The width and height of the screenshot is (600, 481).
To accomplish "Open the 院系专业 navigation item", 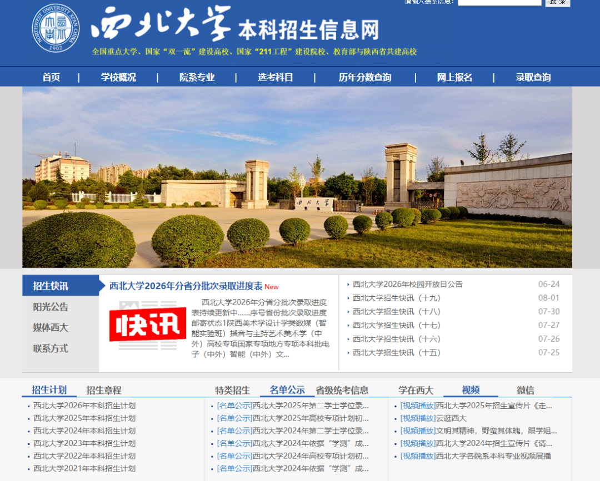I will (x=197, y=77).
